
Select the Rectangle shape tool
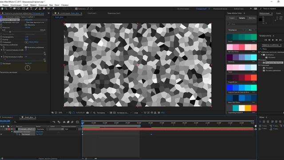24,8
